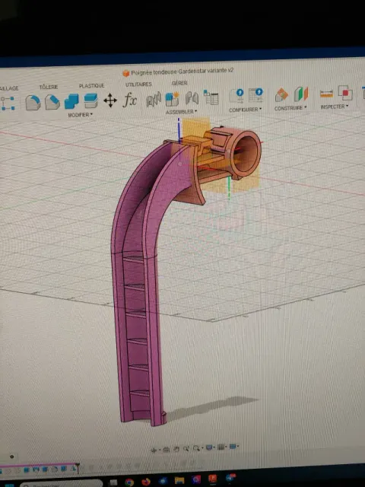Expand the CONFIGURER dropdown
Screen dimensions: 365x487
click(245, 110)
